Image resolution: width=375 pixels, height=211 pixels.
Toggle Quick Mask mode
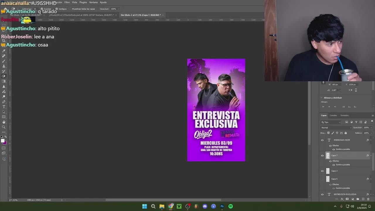[x=4, y=148]
